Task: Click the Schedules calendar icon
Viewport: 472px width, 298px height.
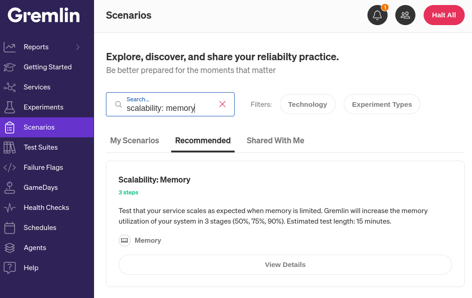Action: coord(10,227)
